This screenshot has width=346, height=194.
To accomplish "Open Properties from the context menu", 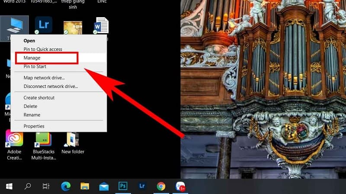I will point(34,126).
